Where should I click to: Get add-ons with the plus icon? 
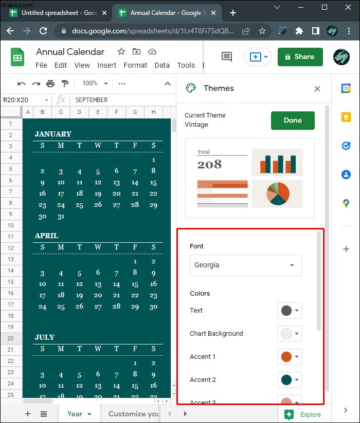[346, 249]
